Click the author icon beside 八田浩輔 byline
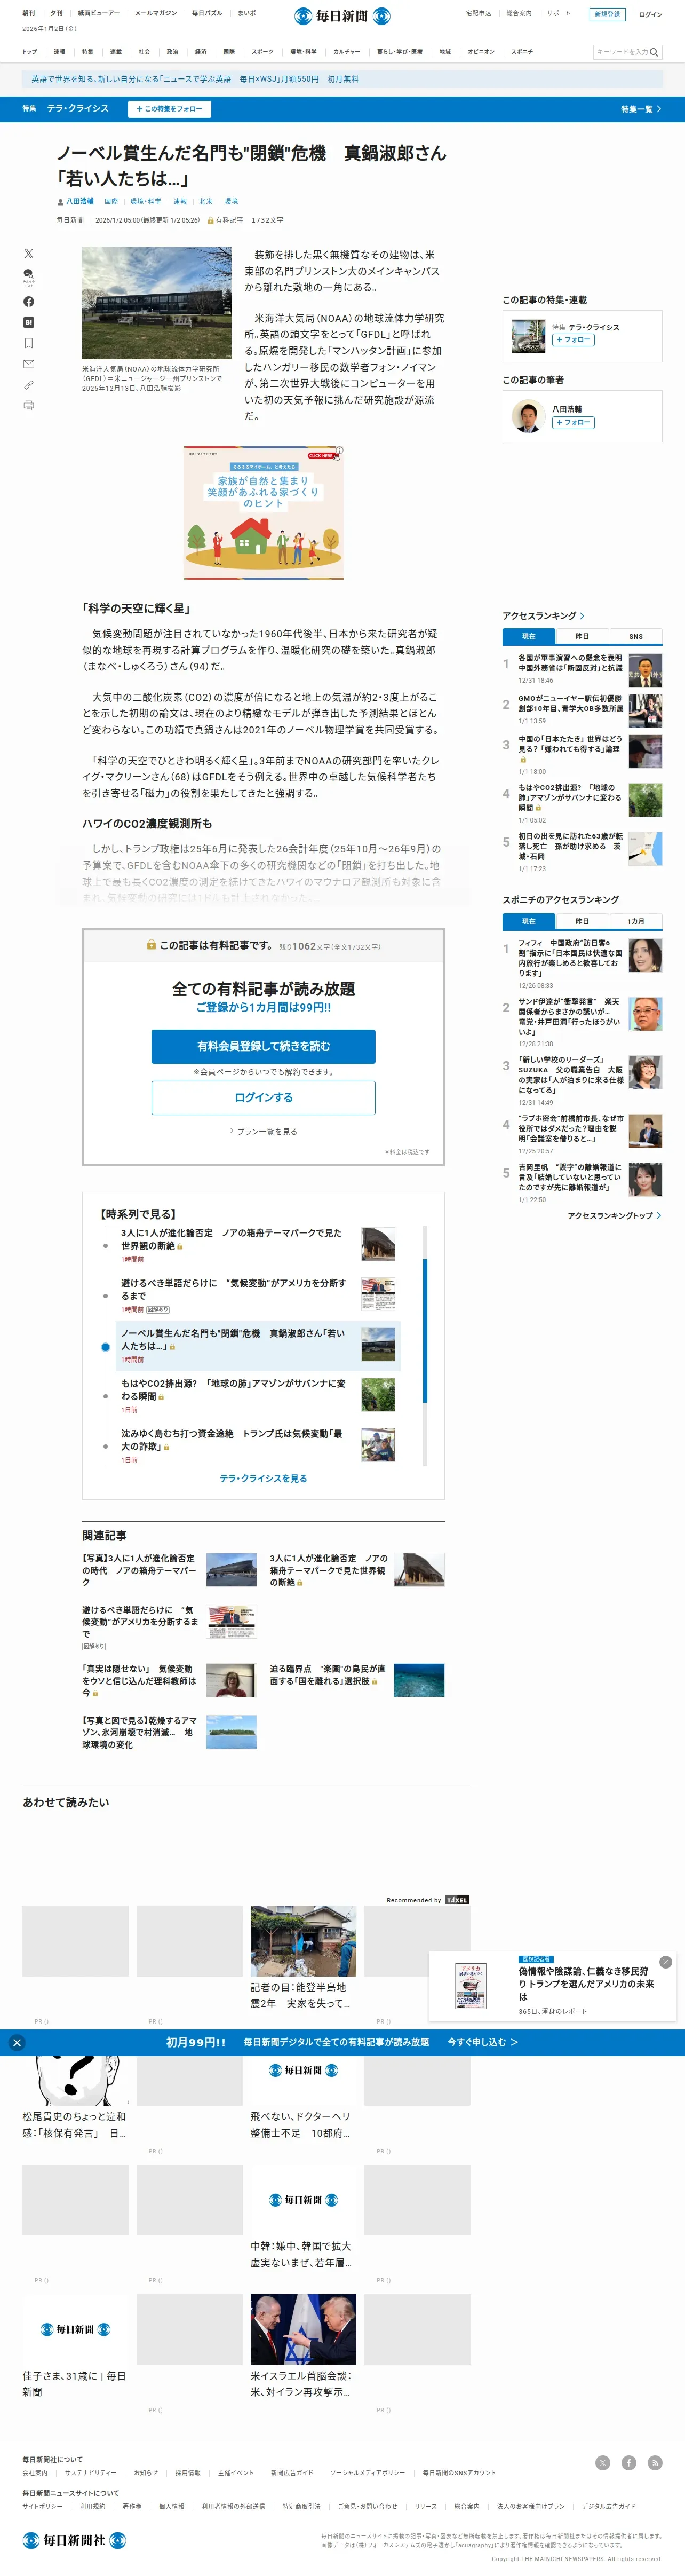The width and height of the screenshot is (685, 2576). click(60, 202)
